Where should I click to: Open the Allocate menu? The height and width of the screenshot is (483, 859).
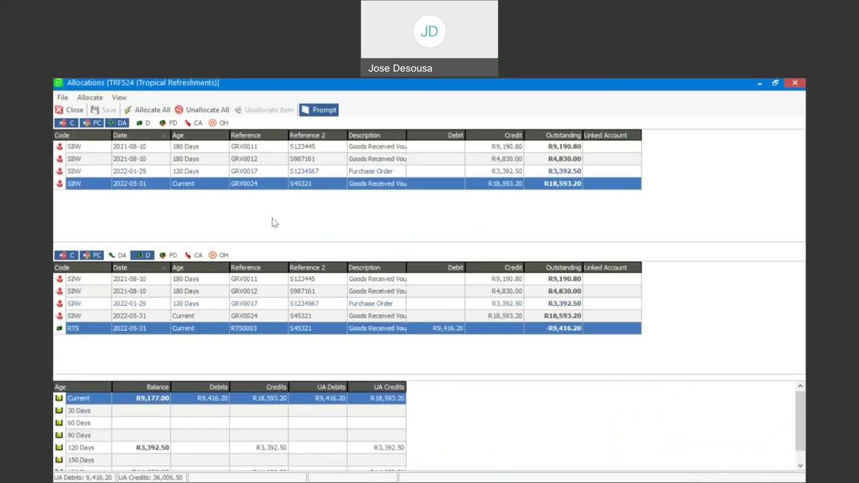tap(89, 97)
